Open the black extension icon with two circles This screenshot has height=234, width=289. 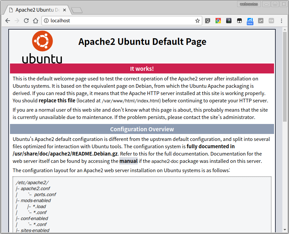coord(239,21)
